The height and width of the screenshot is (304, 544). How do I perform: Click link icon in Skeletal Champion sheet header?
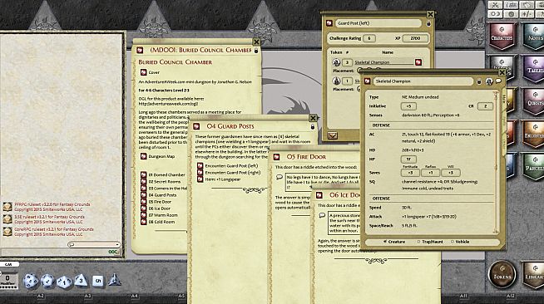pyautogui.click(x=367, y=81)
